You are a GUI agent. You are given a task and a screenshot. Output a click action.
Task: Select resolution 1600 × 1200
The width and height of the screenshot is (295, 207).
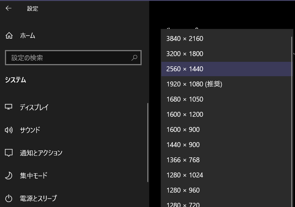click(x=226, y=114)
